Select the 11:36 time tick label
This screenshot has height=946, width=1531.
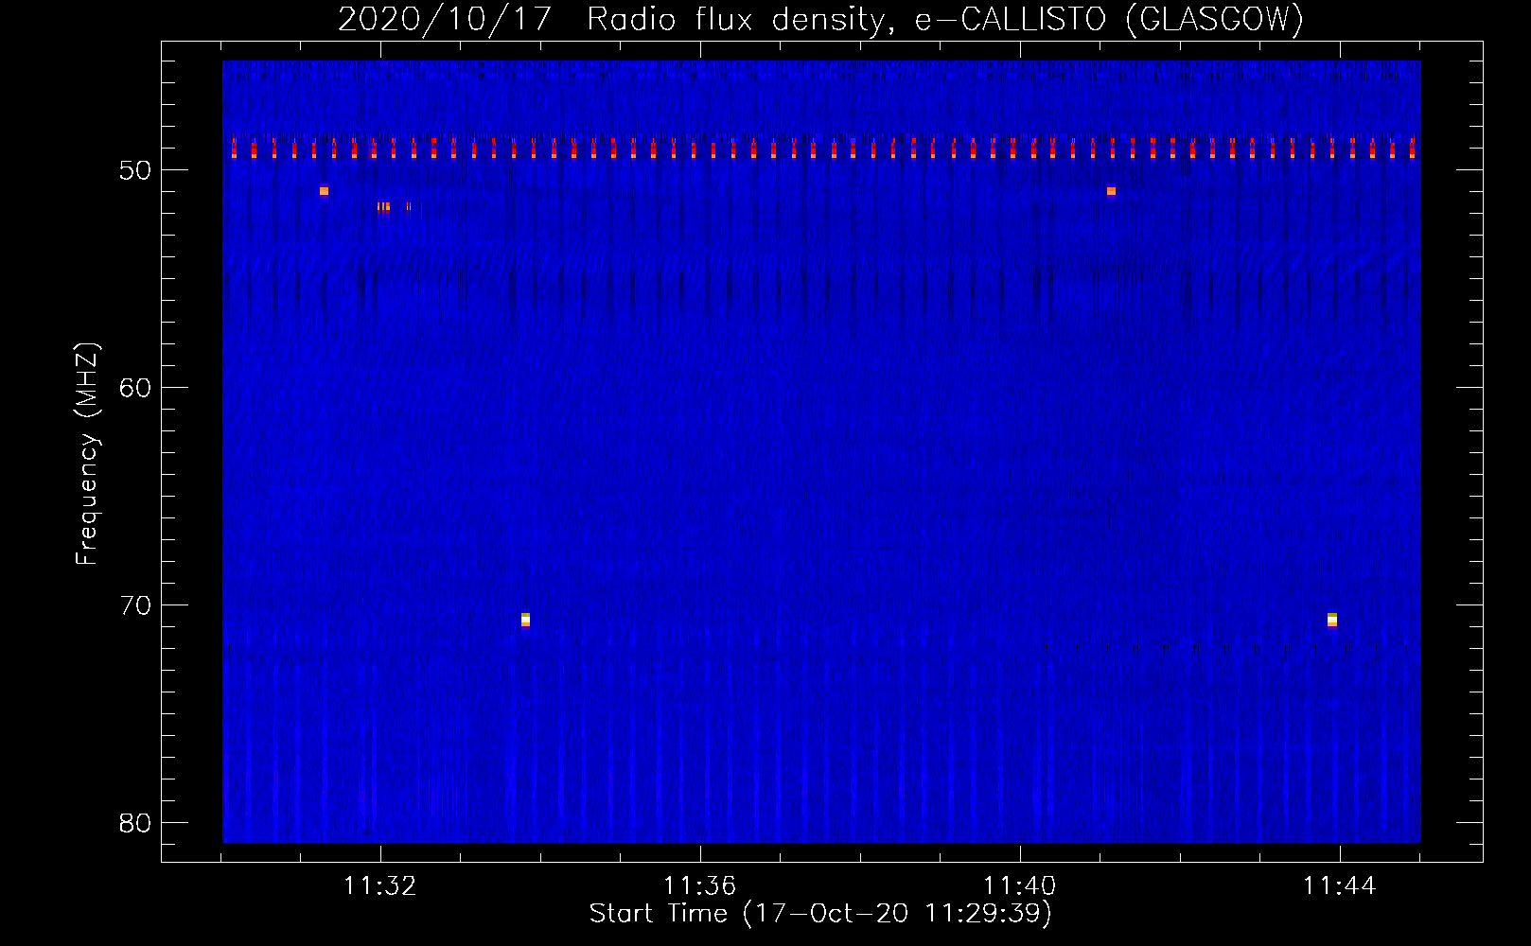click(699, 885)
